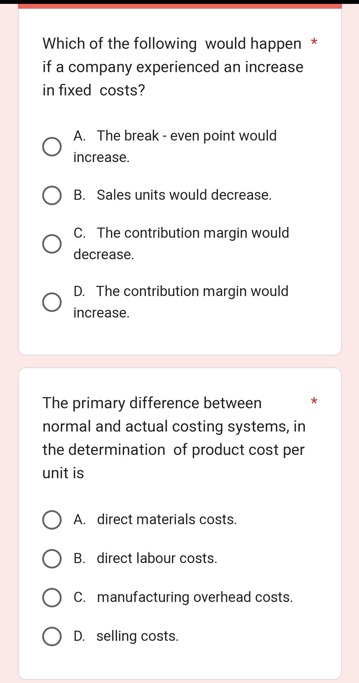Click the normal and actual costing question title

click(x=174, y=438)
